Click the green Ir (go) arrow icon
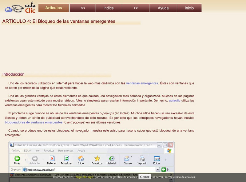Screen dimensions: 246x182 (x=164, y=169)
